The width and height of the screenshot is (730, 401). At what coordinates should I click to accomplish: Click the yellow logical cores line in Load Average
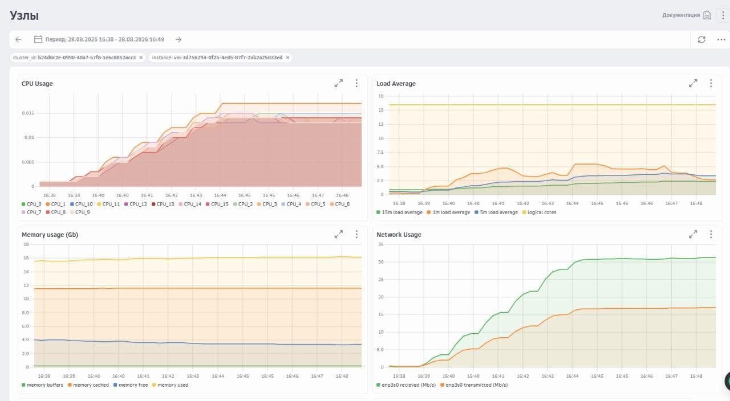pos(552,105)
